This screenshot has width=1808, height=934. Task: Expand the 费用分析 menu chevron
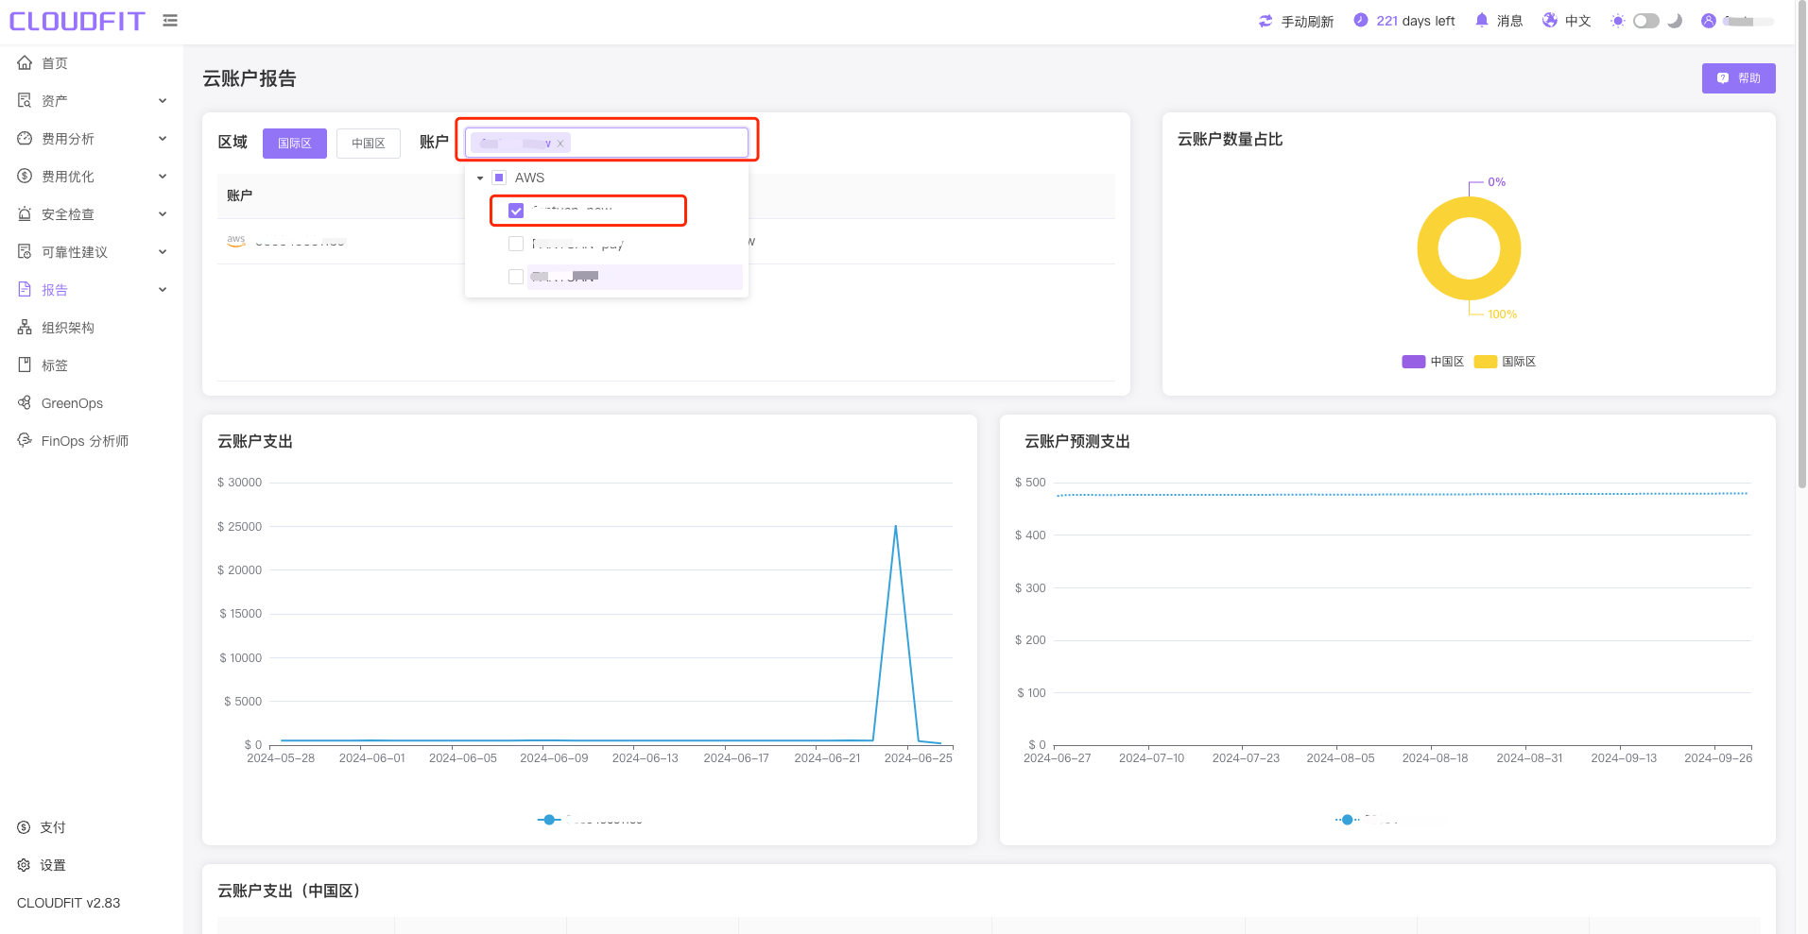[163, 139]
